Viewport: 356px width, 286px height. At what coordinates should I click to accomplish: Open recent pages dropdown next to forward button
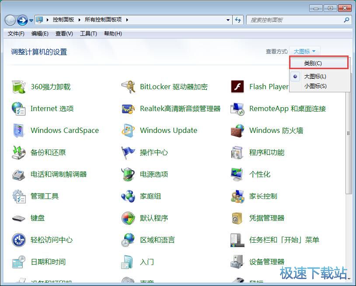pos(31,21)
